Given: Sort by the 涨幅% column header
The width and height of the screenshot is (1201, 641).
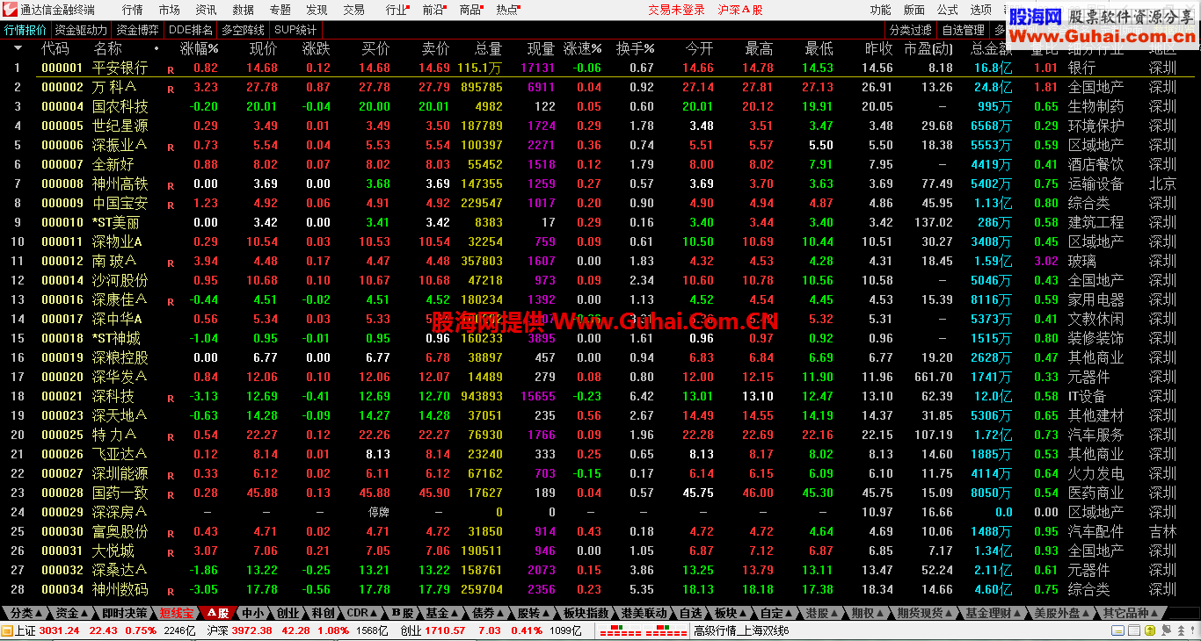Looking at the screenshot, I should pyautogui.click(x=200, y=48).
